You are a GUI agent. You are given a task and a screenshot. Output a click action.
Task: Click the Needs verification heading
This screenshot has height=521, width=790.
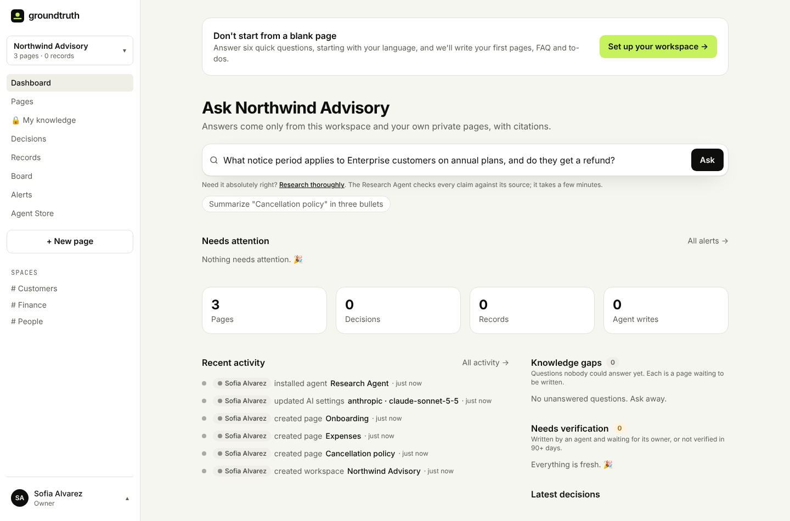pyautogui.click(x=569, y=428)
